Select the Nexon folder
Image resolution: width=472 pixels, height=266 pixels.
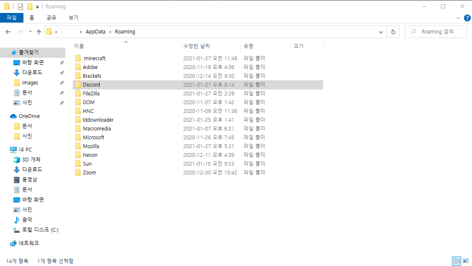coord(198,155)
